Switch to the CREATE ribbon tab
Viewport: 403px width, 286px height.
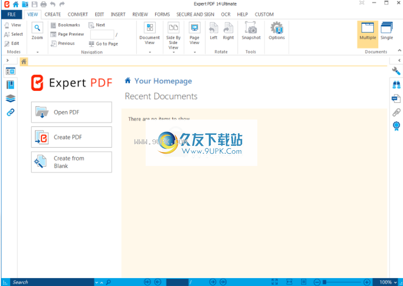tap(53, 14)
